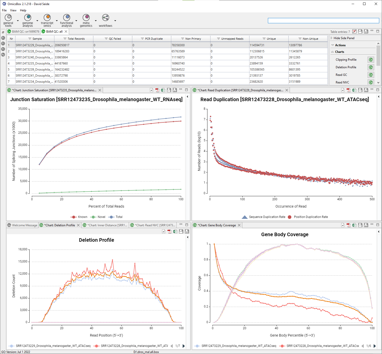Open the functional analysis icon

pyautogui.click(x=67, y=17)
